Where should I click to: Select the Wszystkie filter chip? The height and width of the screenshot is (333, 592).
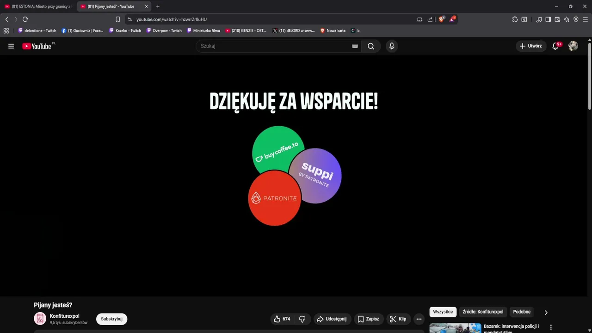pos(443,312)
